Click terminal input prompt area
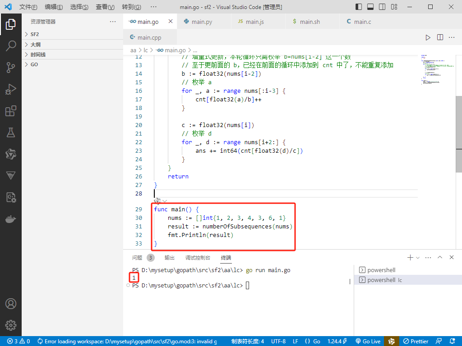The height and width of the screenshot is (346, 462). [x=248, y=285]
